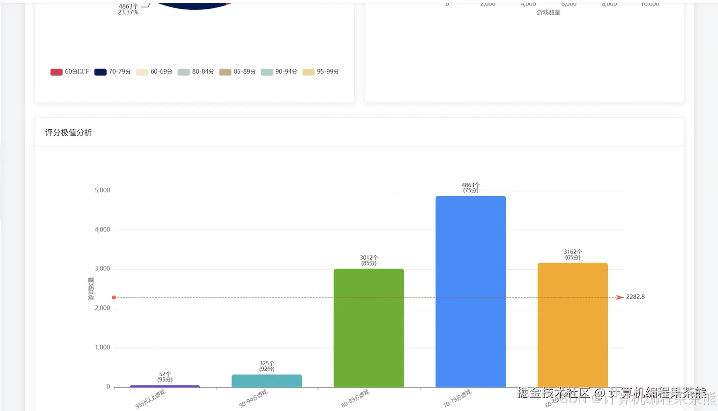Toggle the 95-99分 legend item
Viewport: 718px width, 411px height.
pyautogui.click(x=321, y=72)
